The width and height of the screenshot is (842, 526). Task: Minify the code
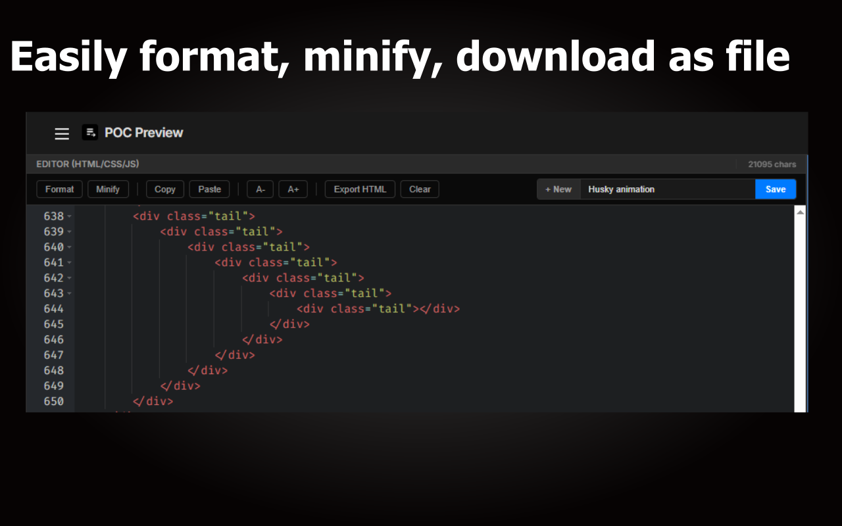click(108, 189)
